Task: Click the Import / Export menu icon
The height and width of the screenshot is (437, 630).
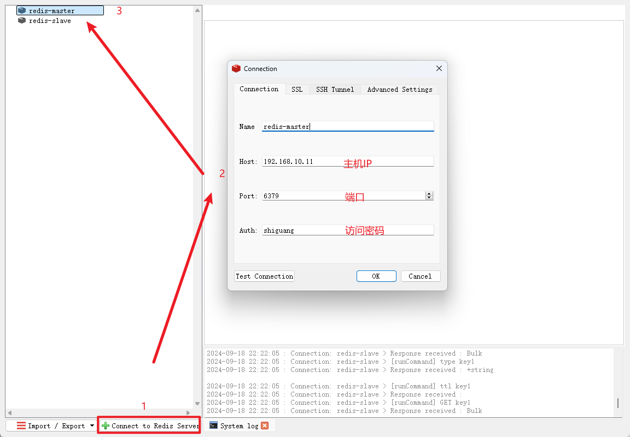Action: [x=21, y=426]
